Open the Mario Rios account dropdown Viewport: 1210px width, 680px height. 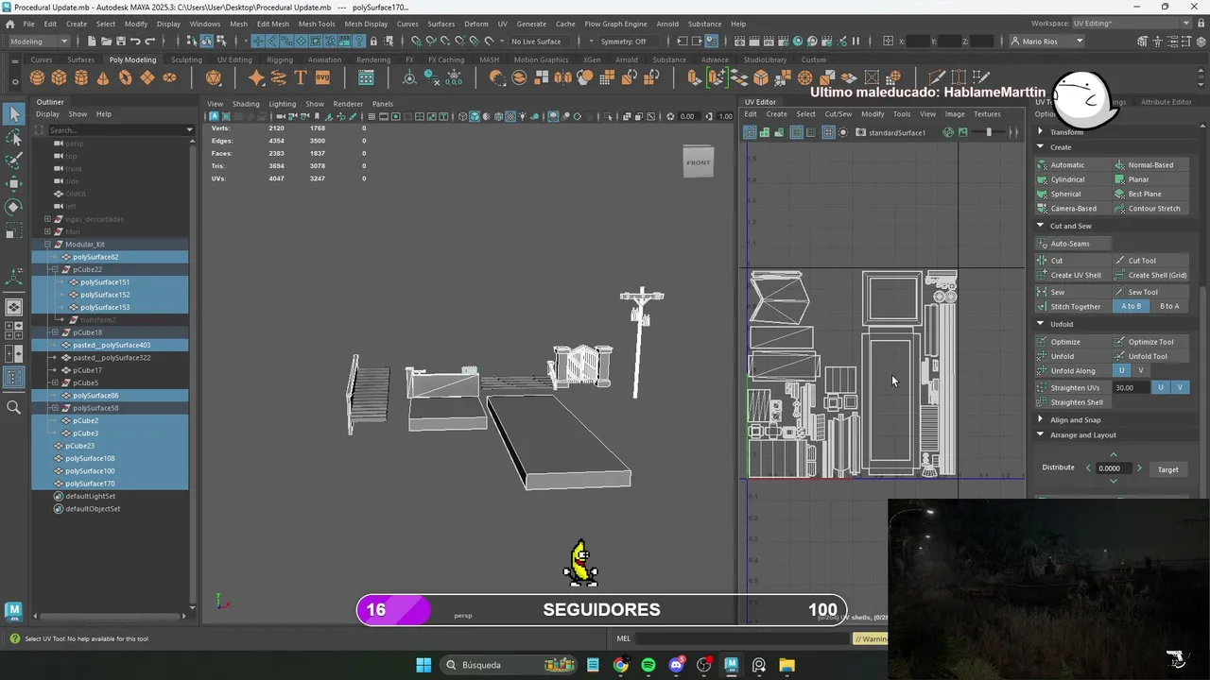click(x=1047, y=41)
